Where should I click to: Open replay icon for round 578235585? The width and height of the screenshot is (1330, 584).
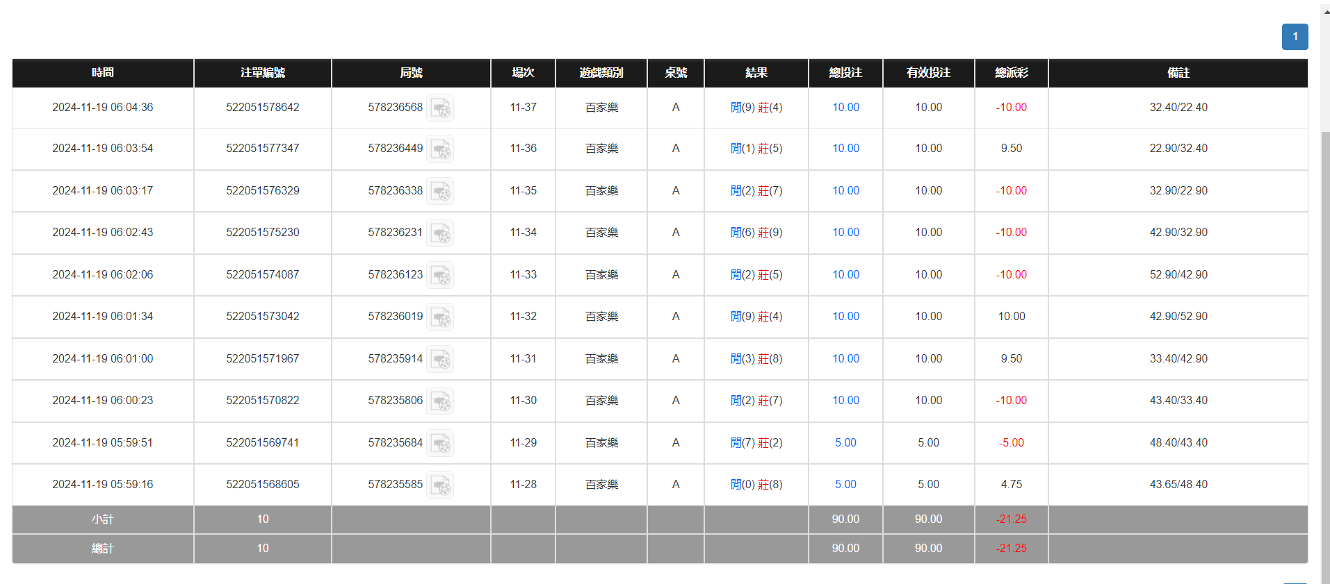(x=440, y=485)
